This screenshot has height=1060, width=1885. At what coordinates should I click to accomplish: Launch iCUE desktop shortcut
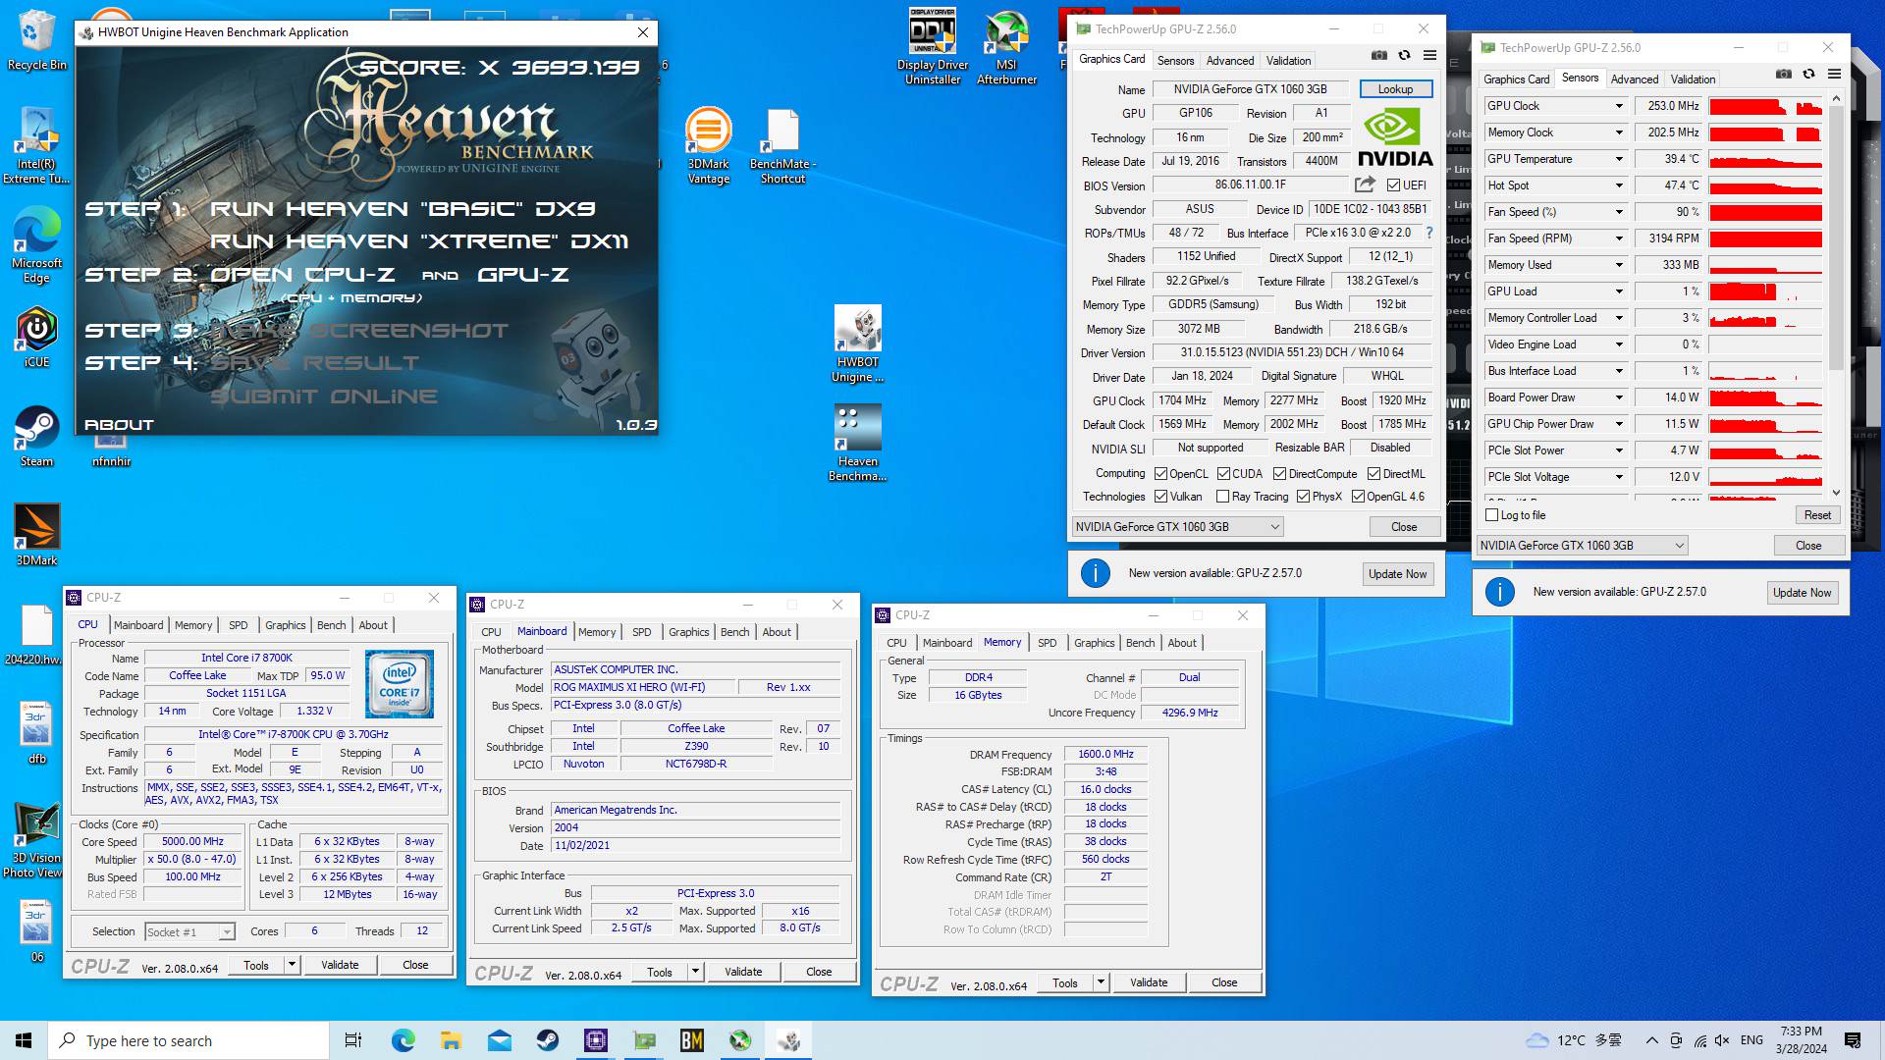click(36, 337)
